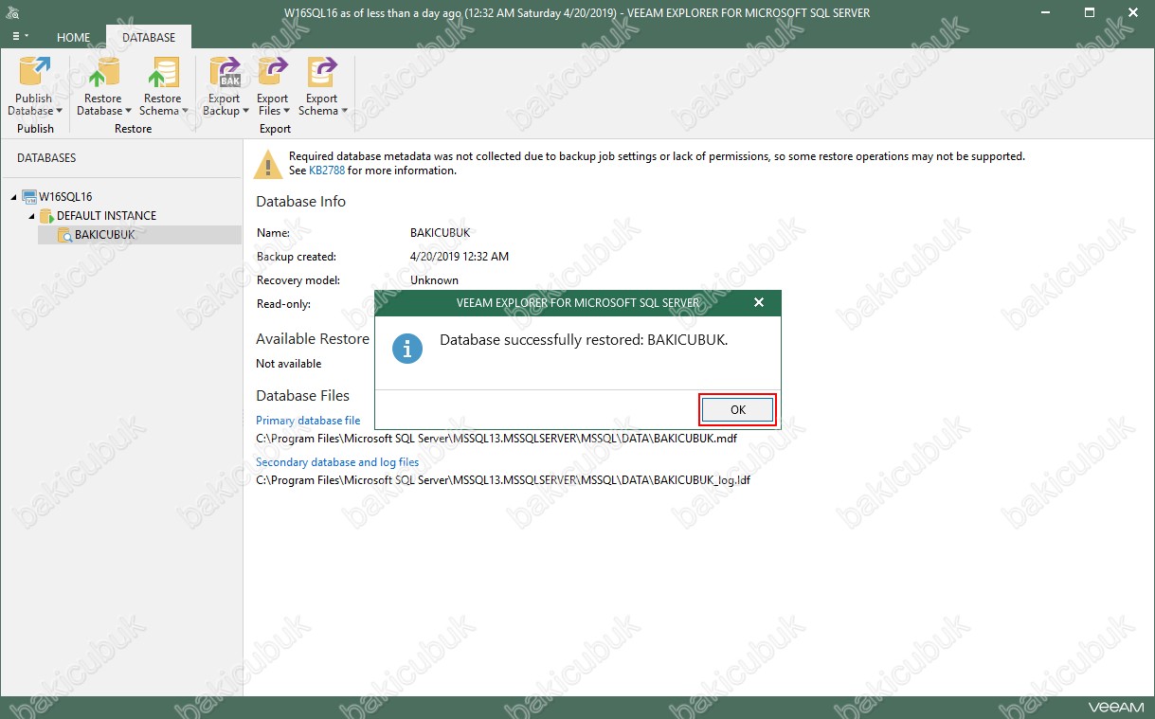Select W16SQL16 server in the tree
Screen dimensions: 1155x719
pyautogui.click(x=65, y=197)
